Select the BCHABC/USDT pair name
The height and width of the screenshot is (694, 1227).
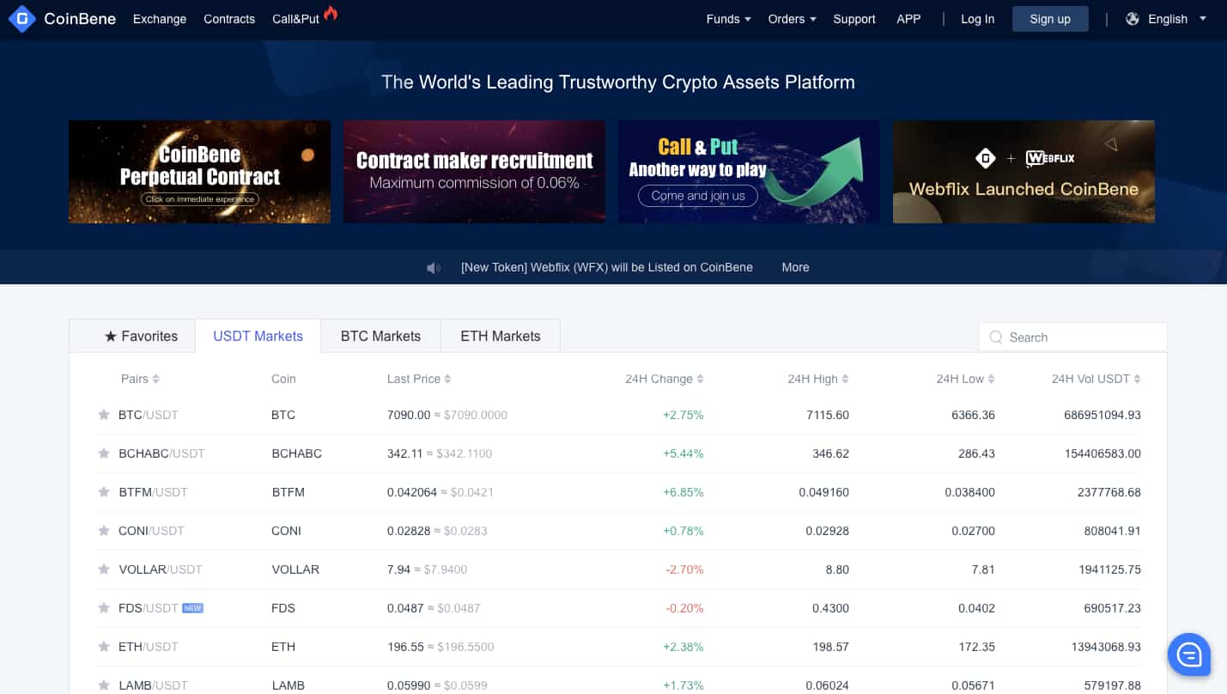click(161, 454)
